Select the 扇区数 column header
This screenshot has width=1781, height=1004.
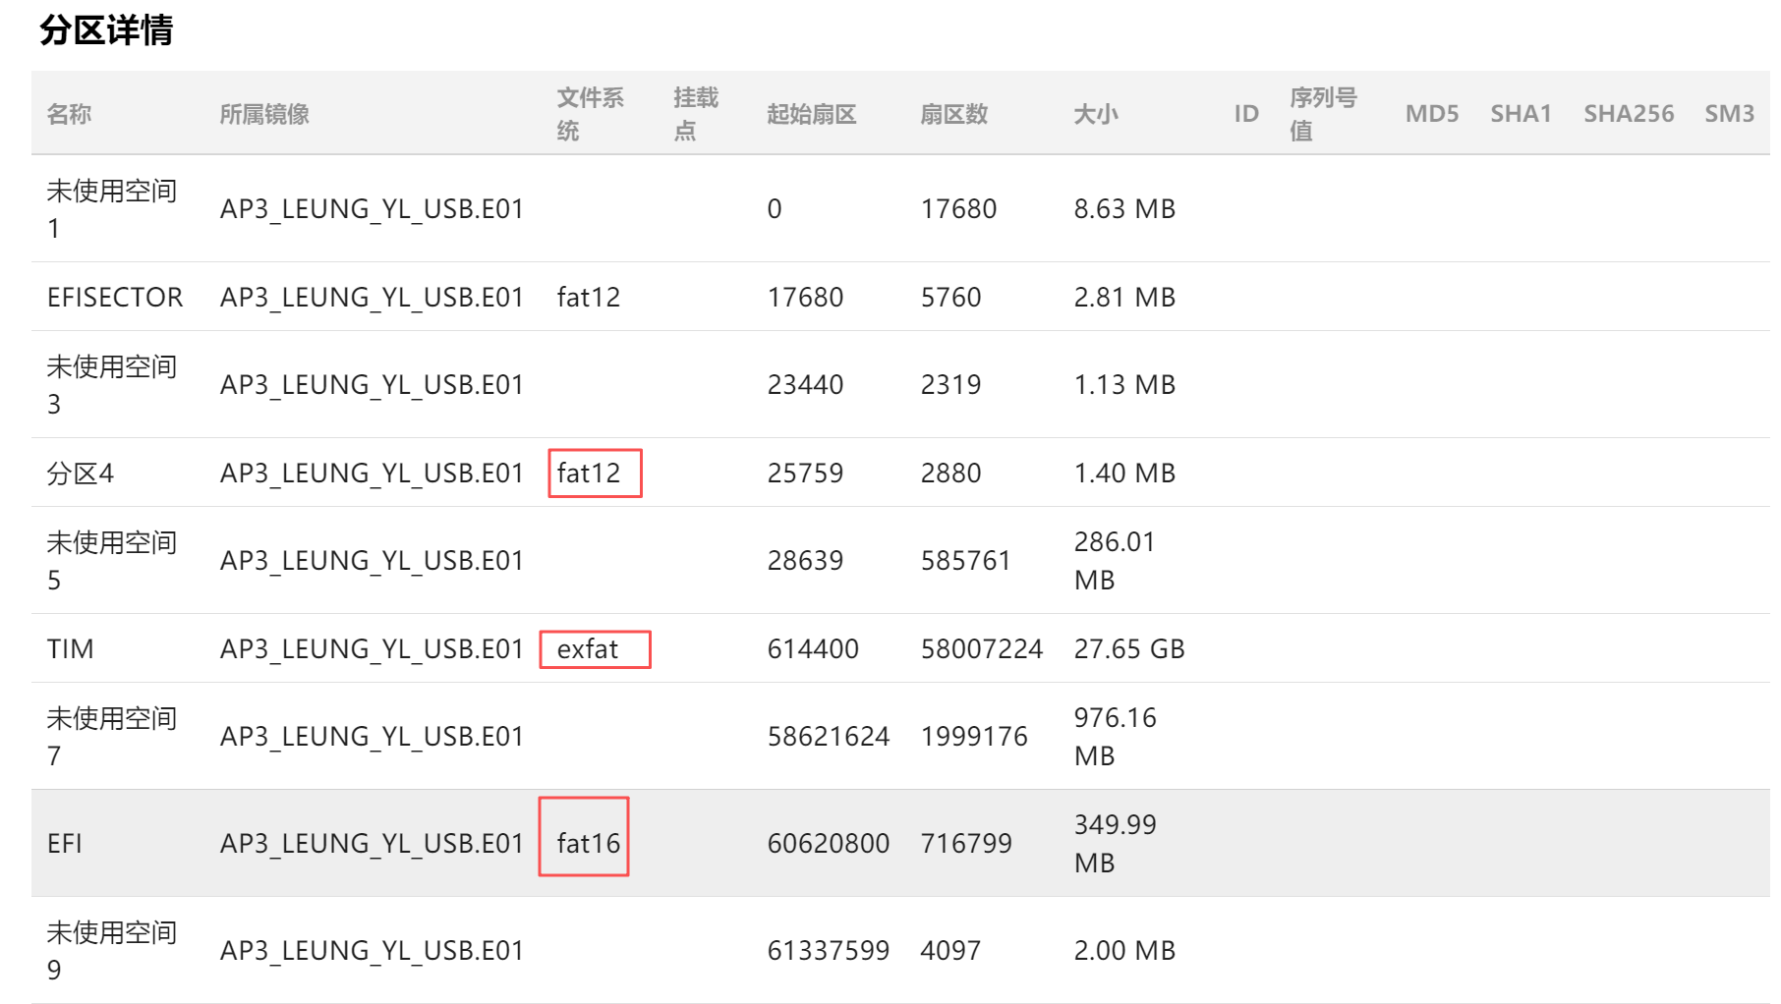953,114
